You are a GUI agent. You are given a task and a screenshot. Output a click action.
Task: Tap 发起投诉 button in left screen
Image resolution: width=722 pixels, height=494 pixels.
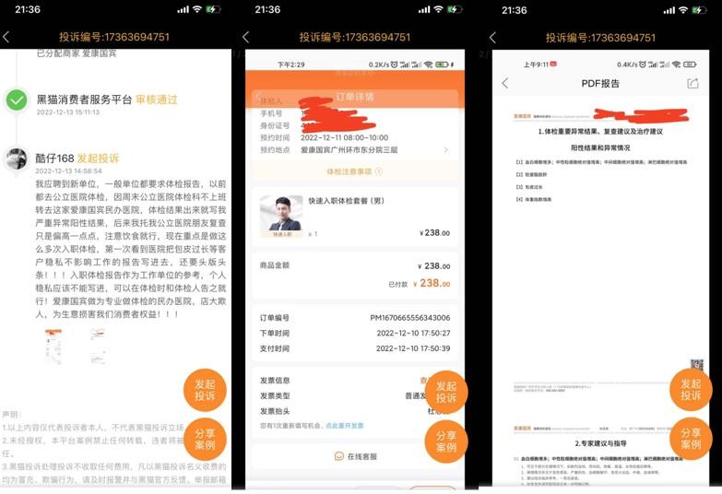(x=205, y=390)
